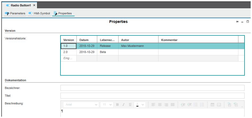Viewport: 252px width, 118px height.
Task: Close the Radio Button1 tab
Action: coord(34,5)
